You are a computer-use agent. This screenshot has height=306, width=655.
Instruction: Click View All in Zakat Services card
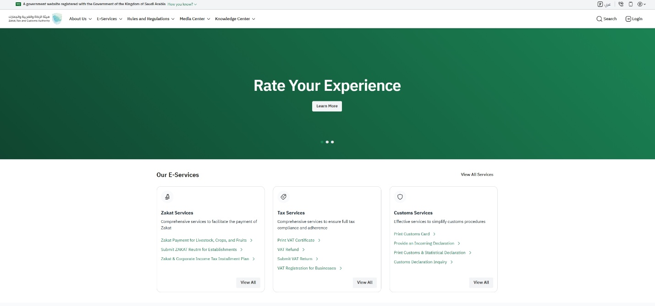point(248,283)
